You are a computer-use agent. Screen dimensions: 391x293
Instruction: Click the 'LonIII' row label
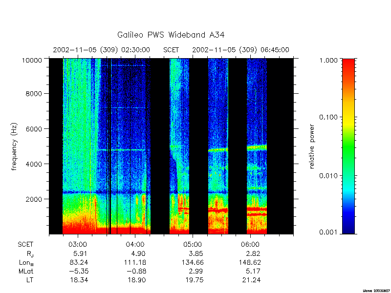26,263
